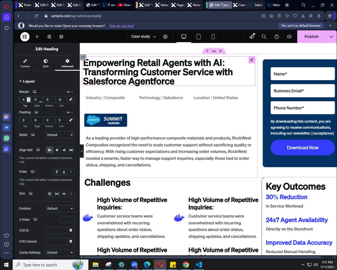This screenshot has height=270, width=337.
Task: Open the Width dropdown
Action: coord(60,135)
